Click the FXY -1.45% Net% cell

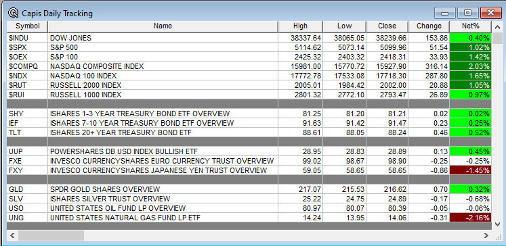pos(471,170)
